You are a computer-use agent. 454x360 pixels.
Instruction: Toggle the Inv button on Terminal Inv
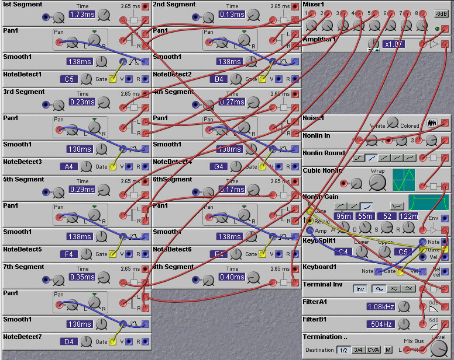coord(360,289)
